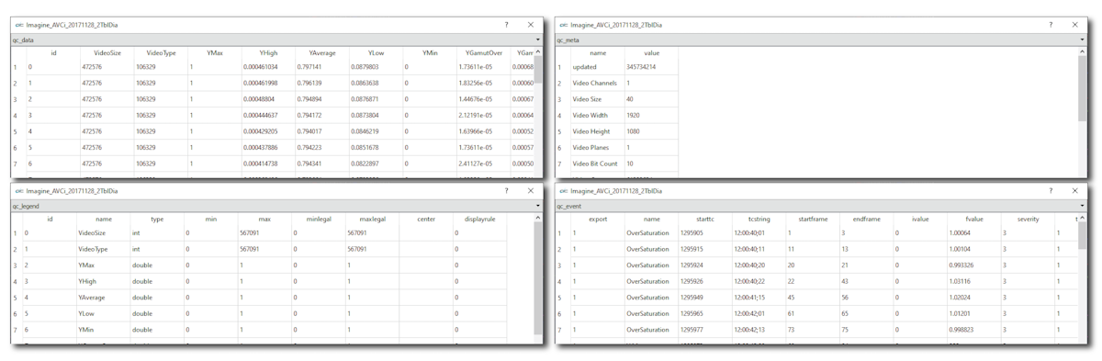Click the starttc cell 1295949
This screenshot has height=361, width=1102.
click(705, 298)
